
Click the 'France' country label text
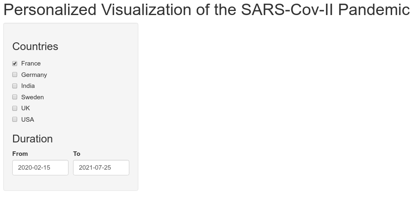coord(31,63)
